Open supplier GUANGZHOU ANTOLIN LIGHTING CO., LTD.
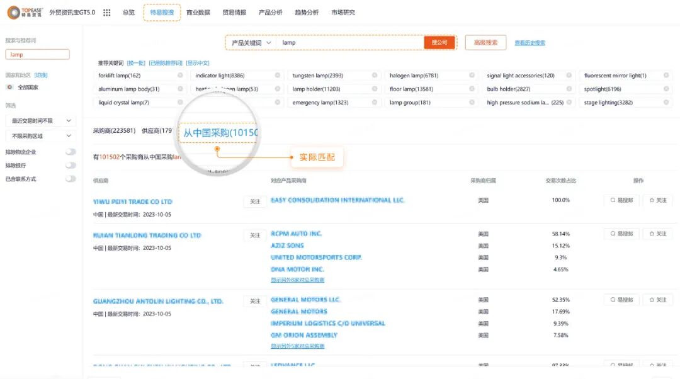 [x=158, y=301]
